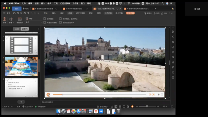Start slideshow from the orange play icon in status bar
The height and width of the screenshot is (117, 208).
coord(132,106)
